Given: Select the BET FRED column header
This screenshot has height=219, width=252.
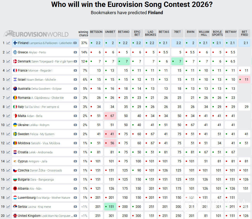Looking at the screenshot, I should pos(244,33).
